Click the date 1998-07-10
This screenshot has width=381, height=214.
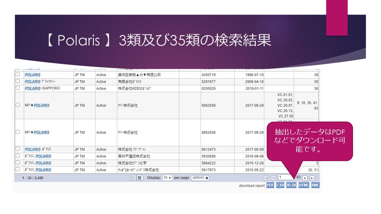pyautogui.click(x=254, y=75)
